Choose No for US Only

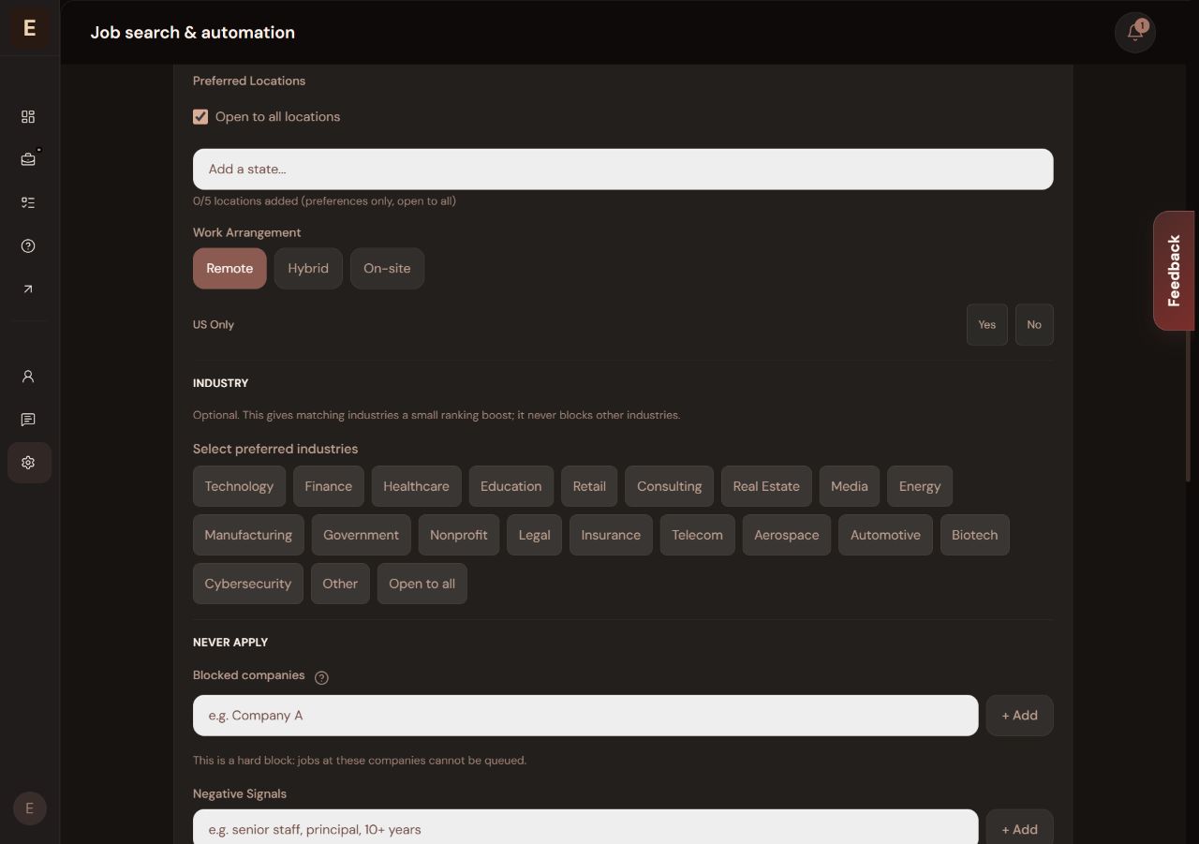[1034, 325]
